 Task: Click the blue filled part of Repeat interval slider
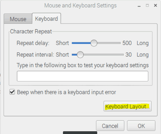tap(74, 55)
